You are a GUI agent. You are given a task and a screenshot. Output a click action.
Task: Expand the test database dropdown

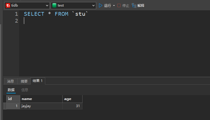pos(93,5)
